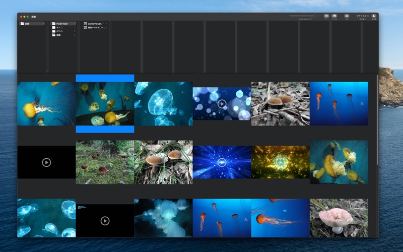Adjust the thumbnail size slider knob

point(315,16)
